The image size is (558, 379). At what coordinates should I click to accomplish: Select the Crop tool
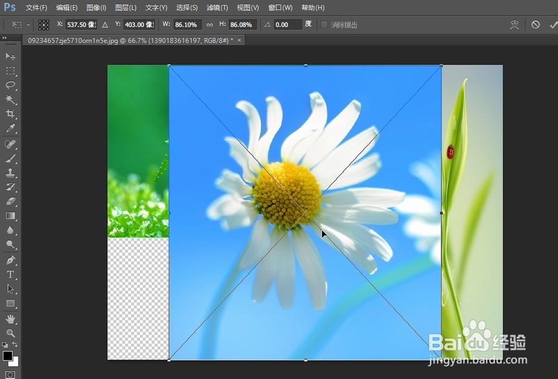click(x=10, y=114)
